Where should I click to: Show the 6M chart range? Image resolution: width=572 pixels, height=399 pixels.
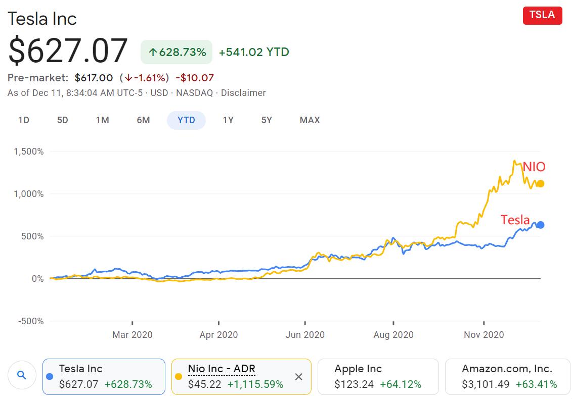[143, 120]
